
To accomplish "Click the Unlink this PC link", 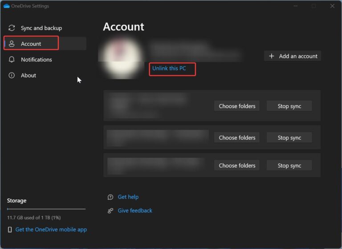I will [x=169, y=68].
